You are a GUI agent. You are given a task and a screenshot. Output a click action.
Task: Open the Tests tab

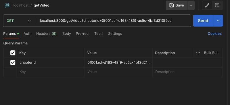click(x=99, y=33)
